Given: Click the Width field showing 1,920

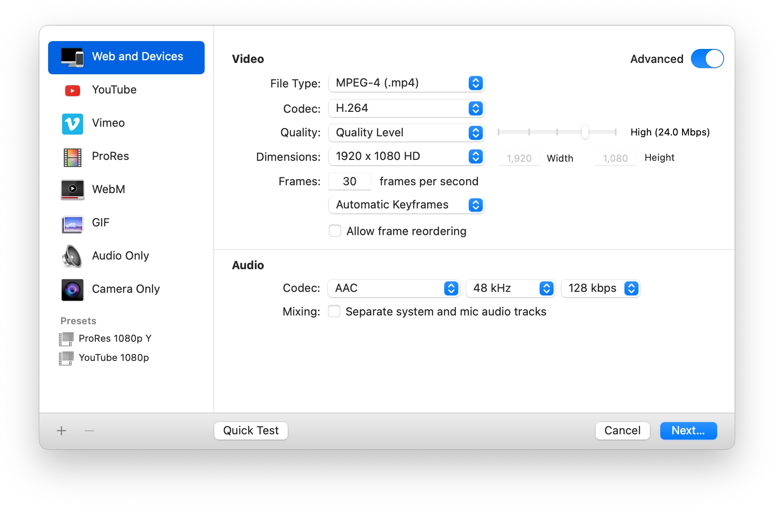Looking at the screenshot, I should pyautogui.click(x=519, y=158).
